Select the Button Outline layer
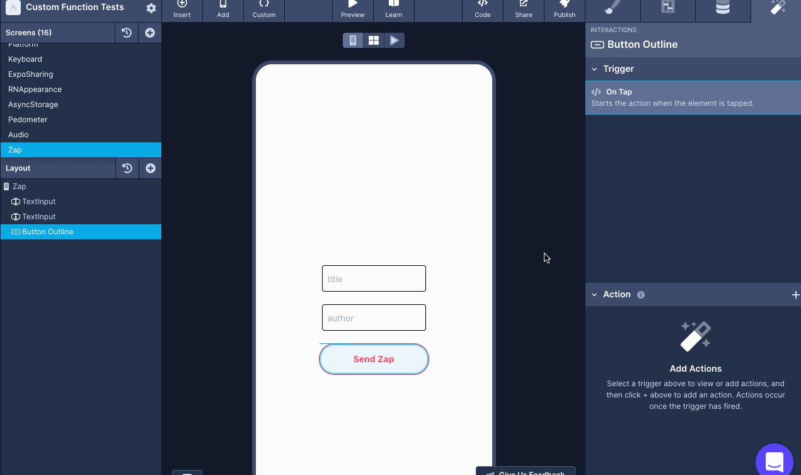Screen dimensions: 801x475 tap(81, 232)
